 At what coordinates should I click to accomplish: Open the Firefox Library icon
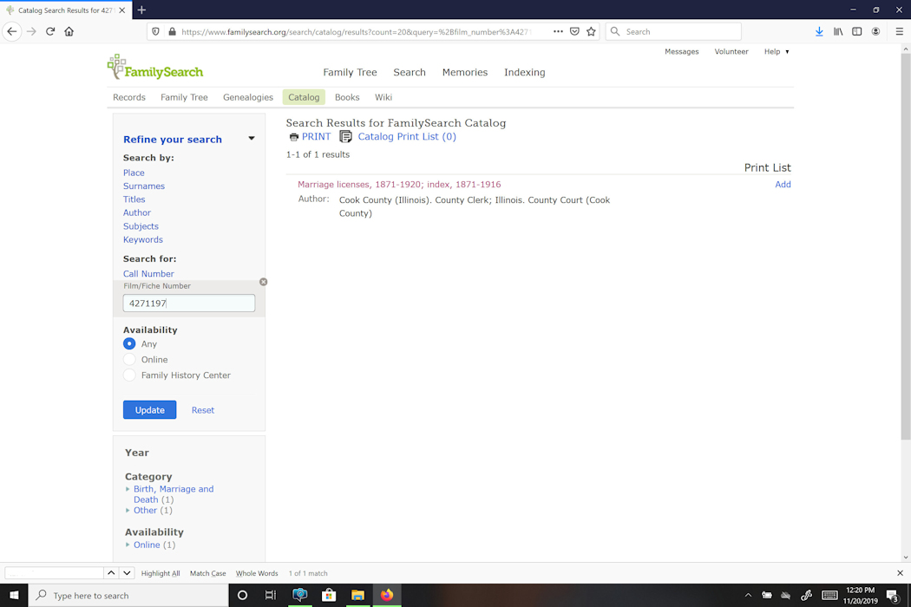point(838,31)
